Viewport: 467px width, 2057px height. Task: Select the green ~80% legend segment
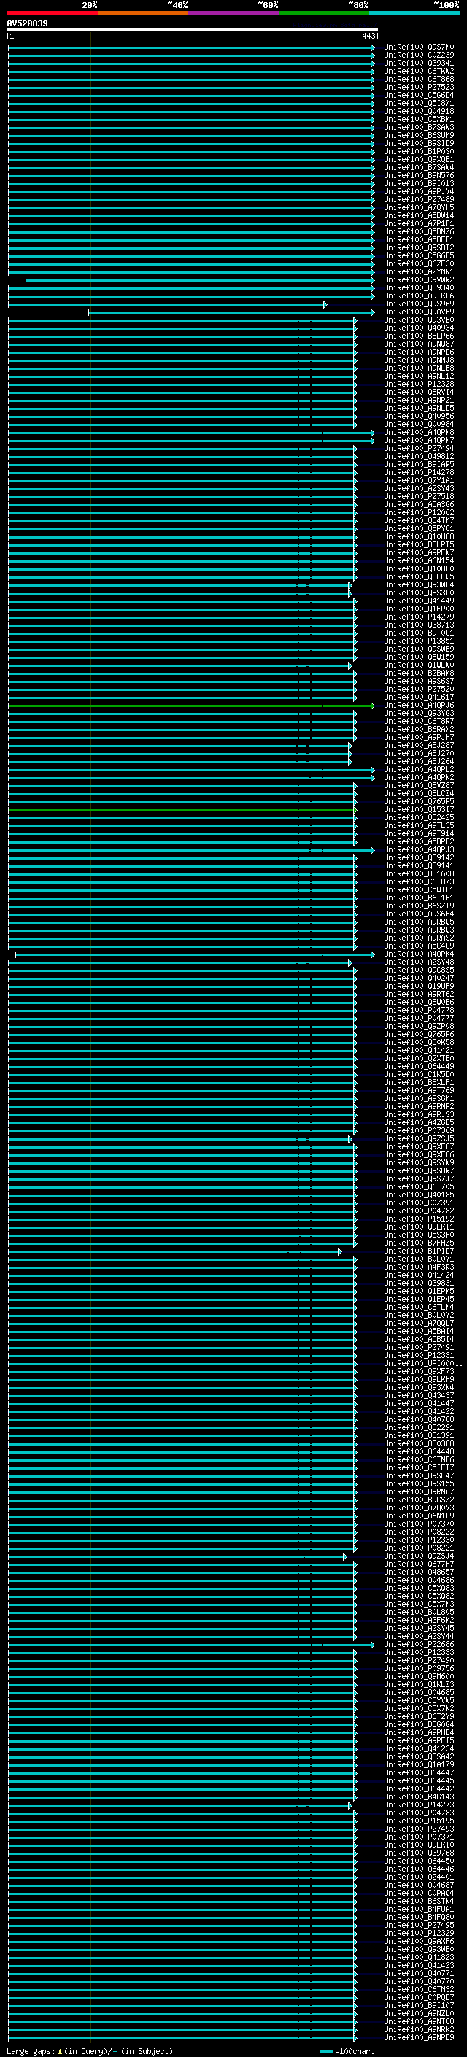coord(324,13)
